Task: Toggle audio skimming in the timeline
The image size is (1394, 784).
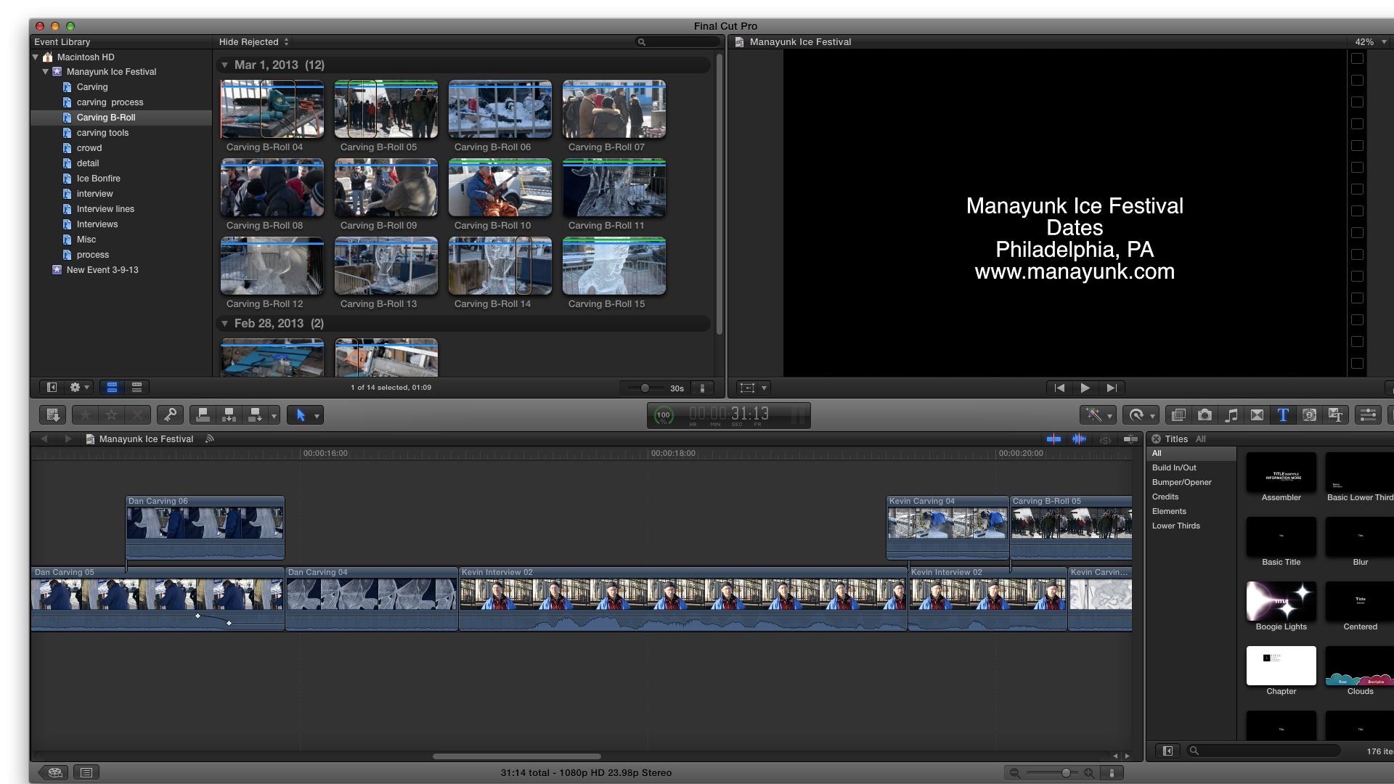Action: (1079, 439)
